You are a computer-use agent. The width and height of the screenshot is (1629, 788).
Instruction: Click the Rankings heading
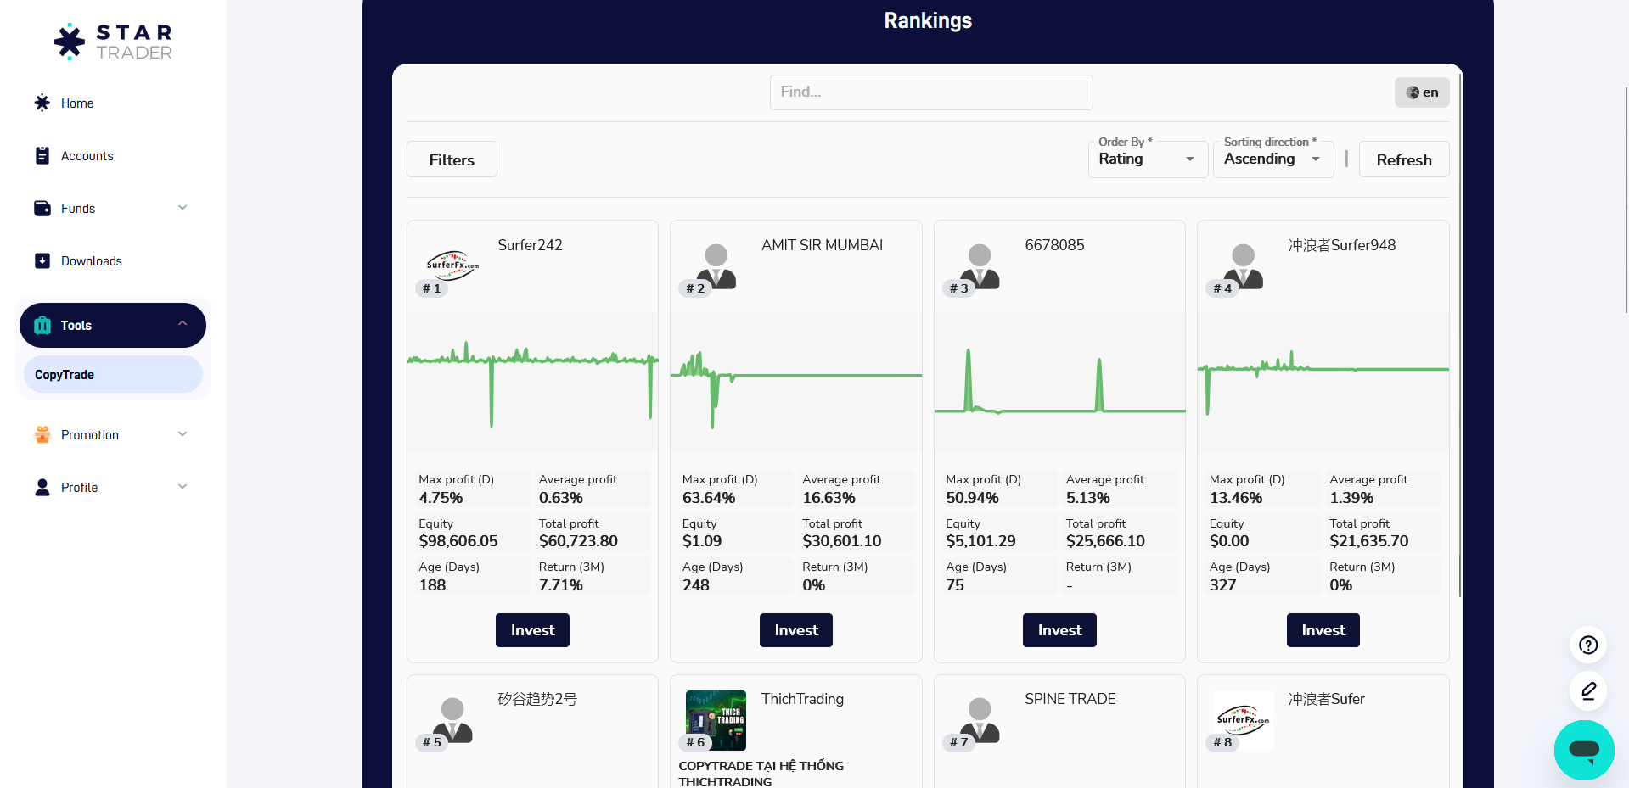click(x=928, y=20)
